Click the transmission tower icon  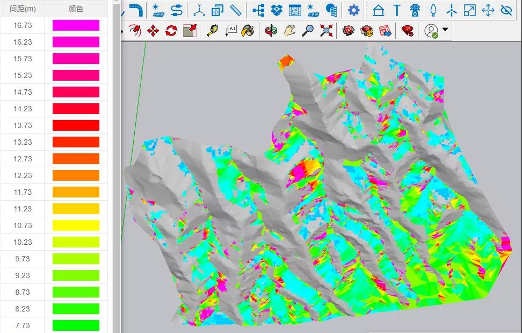coord(415,10)
